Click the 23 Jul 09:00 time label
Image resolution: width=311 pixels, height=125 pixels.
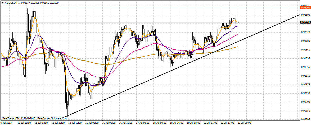244,123
